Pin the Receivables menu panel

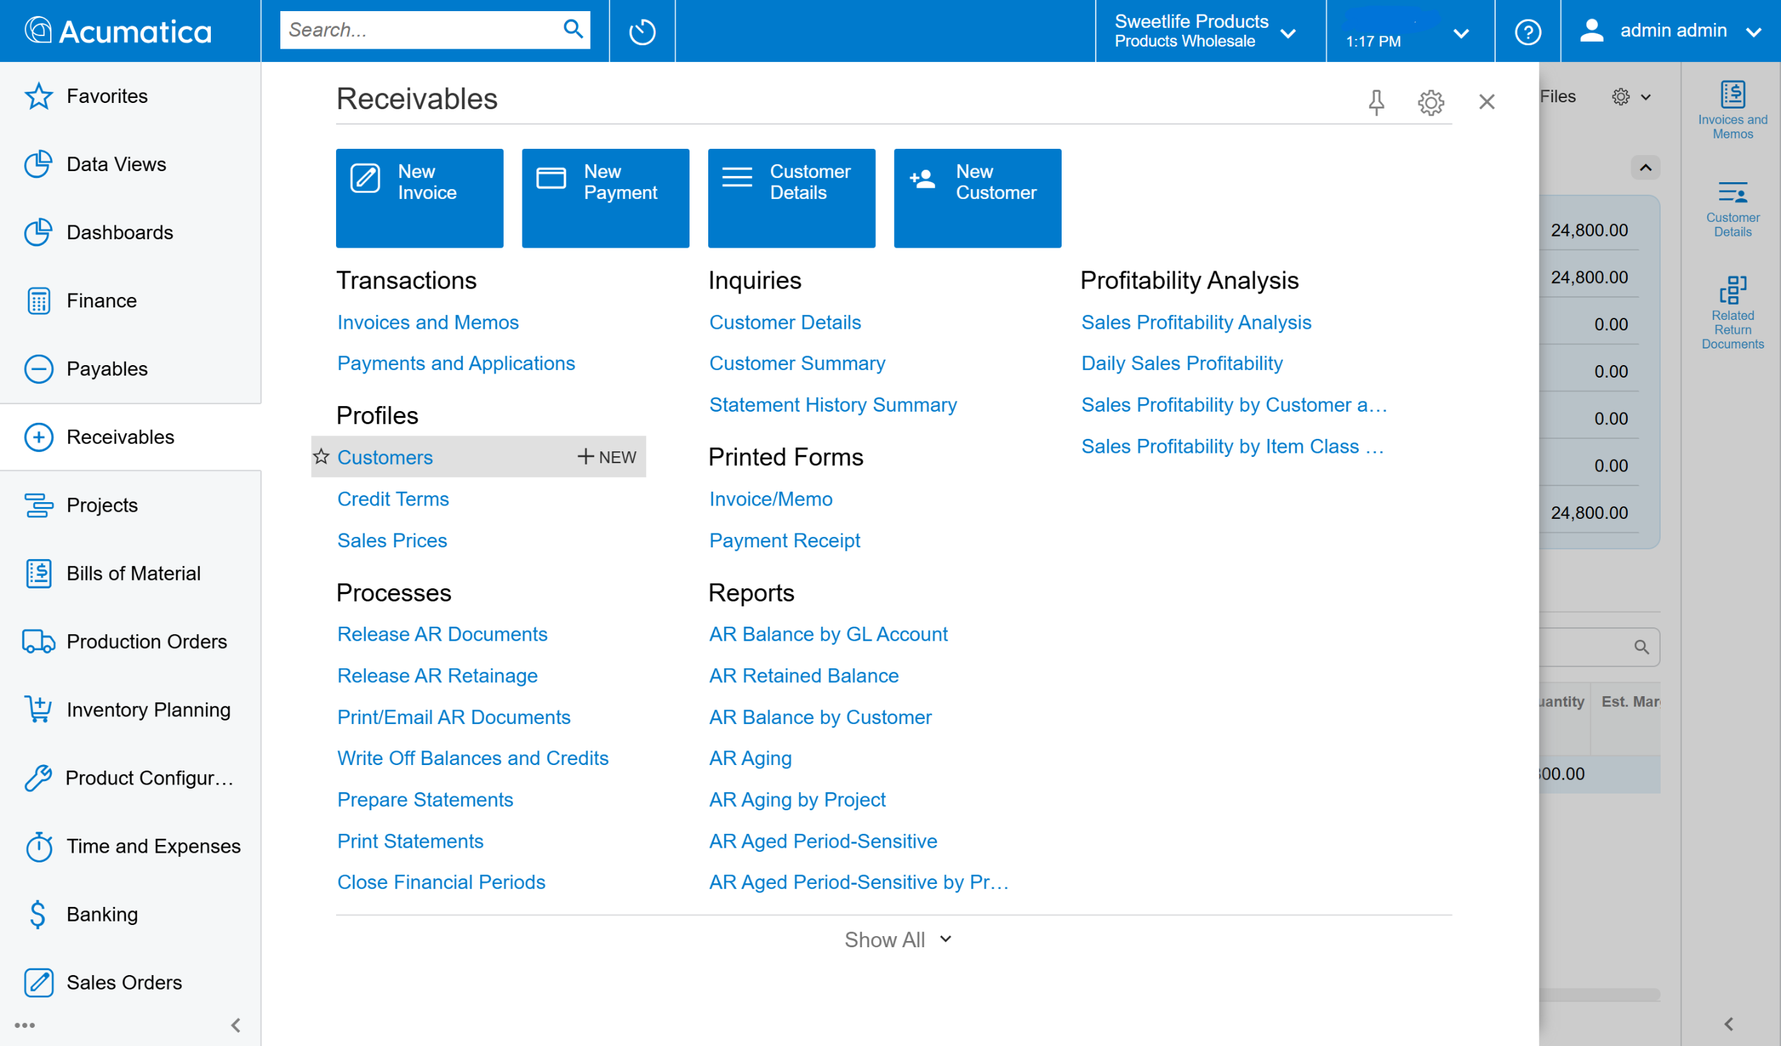[x=1375, y=102]
